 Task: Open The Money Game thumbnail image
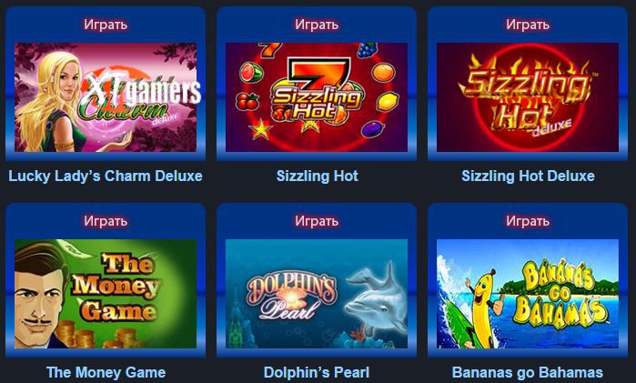tap(106, 294)
